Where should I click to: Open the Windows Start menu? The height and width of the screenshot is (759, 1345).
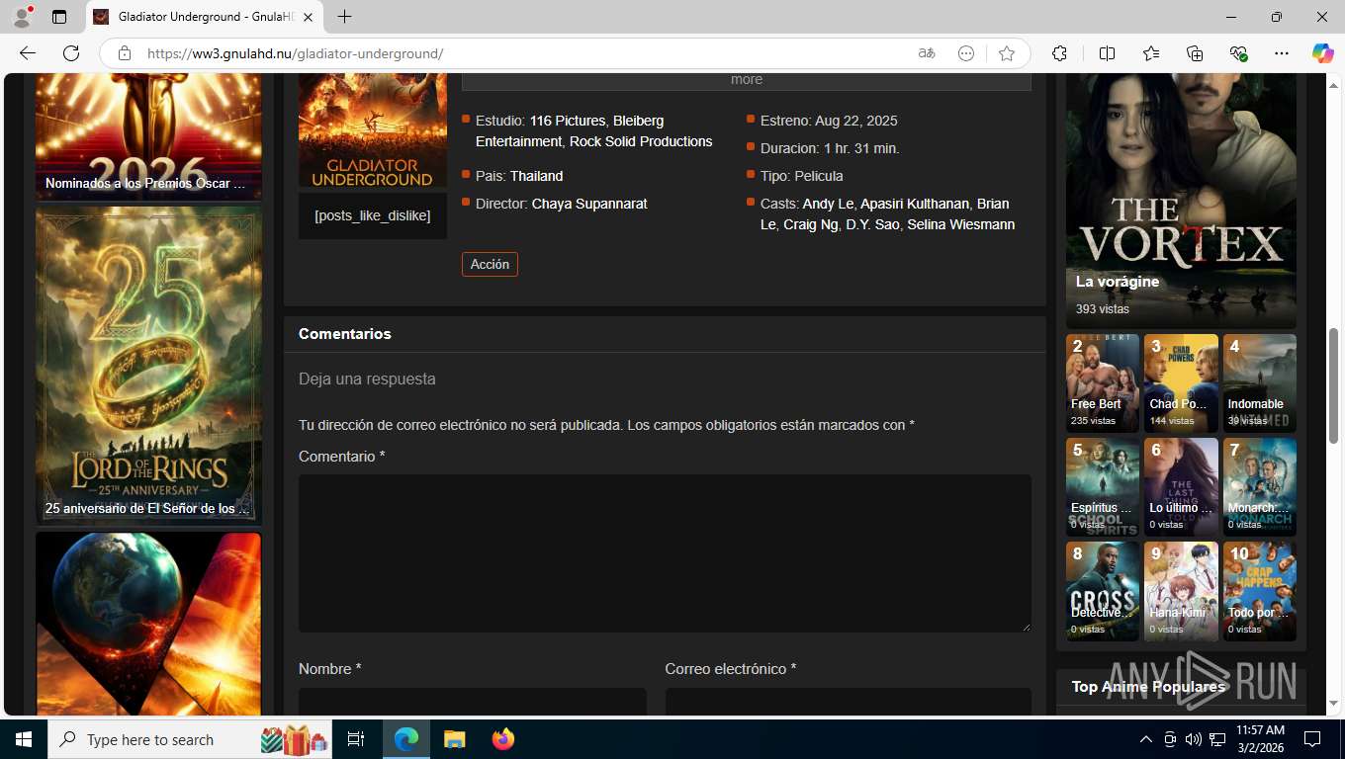tap(24, 739)
